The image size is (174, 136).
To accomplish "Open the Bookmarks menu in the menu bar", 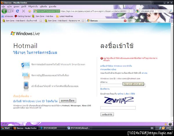I will point(33,7).
